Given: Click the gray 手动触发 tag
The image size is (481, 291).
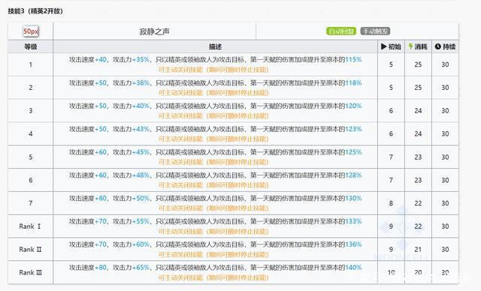Looking at the screenshot, I should (x=375, y=31).
